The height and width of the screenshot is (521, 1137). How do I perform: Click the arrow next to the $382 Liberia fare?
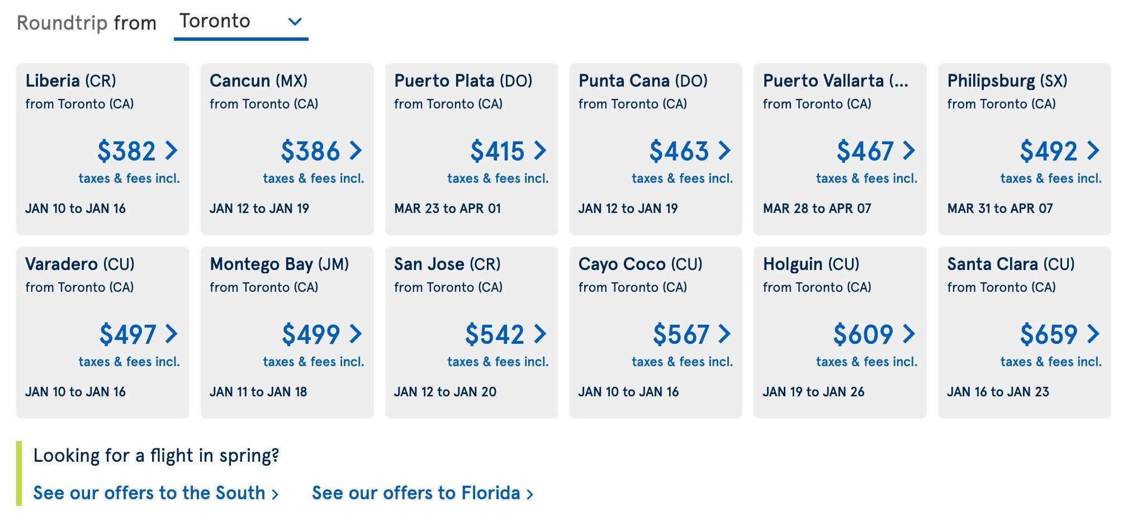172,150
